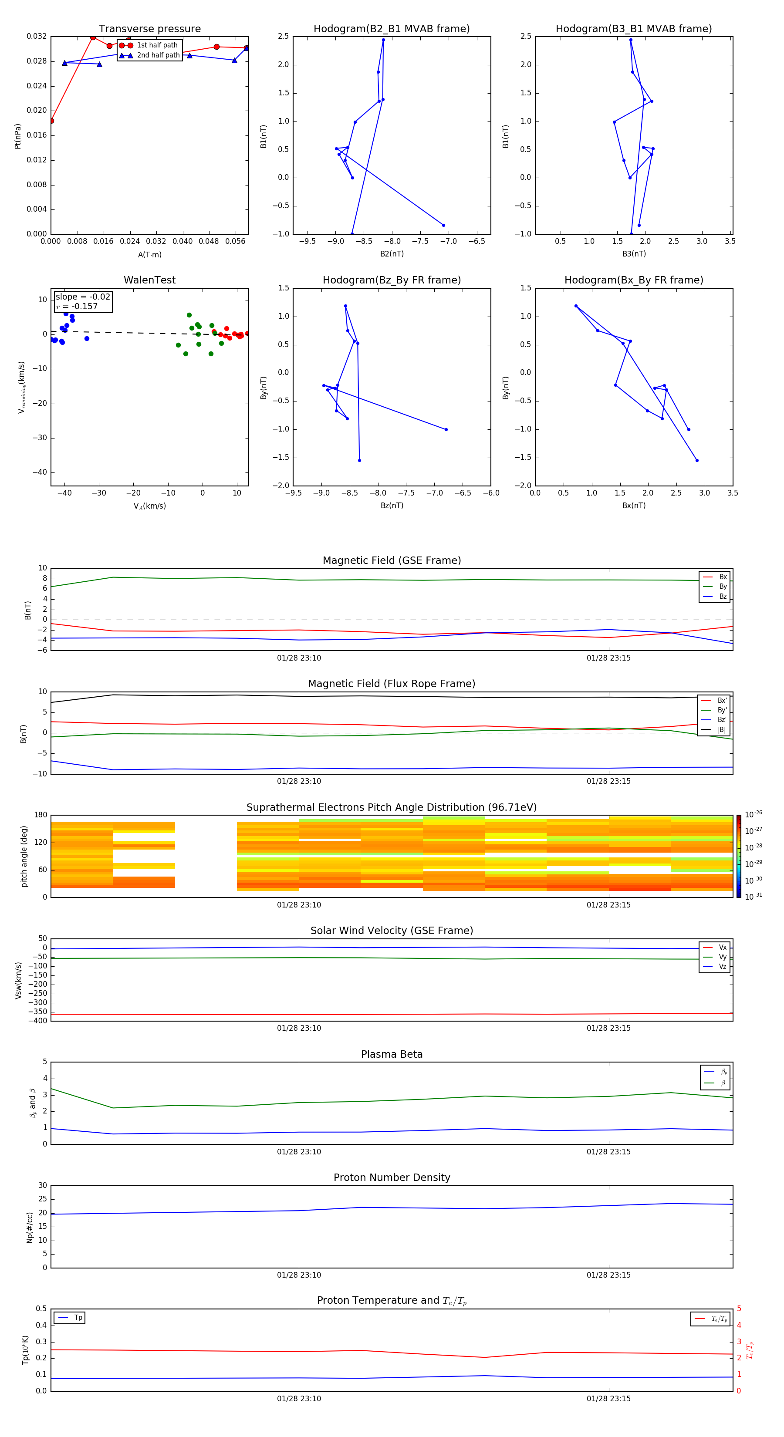Click 'Magnetic Field (Flux Rope Frame)' title
The width and height of the screenshot is (784, 1437).
(x=392, y=684)
